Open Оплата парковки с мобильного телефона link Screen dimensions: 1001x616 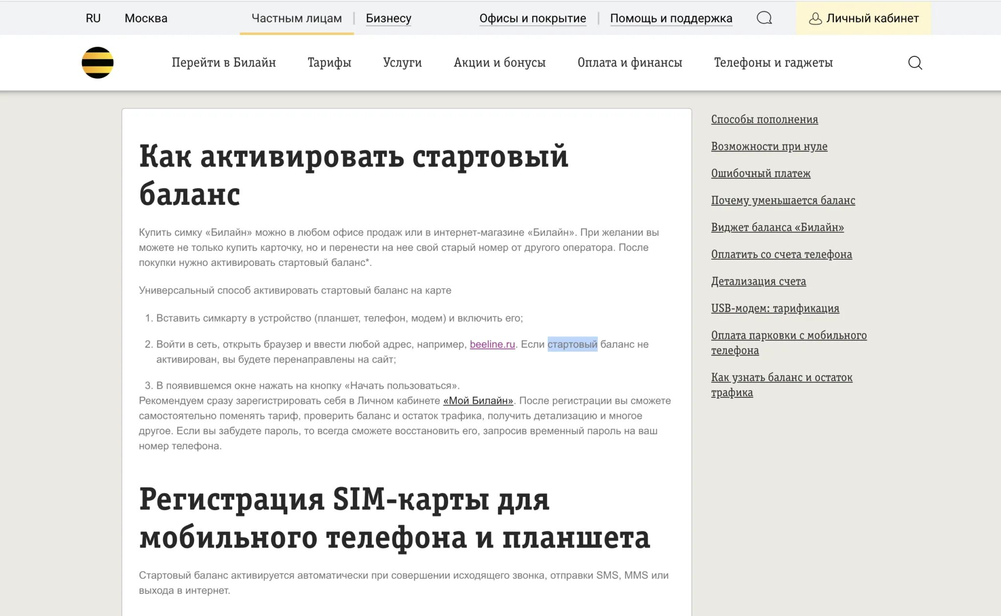[789, 343]
